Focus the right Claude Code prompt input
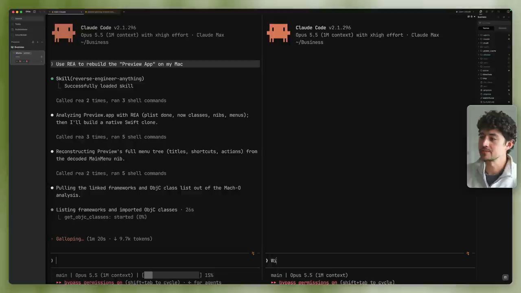 pos(370,260)
